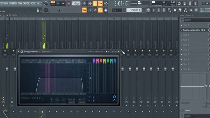Screen dimensions: 210x118
Task: Click the 2:01:10 time display
Action: (121, 4)
